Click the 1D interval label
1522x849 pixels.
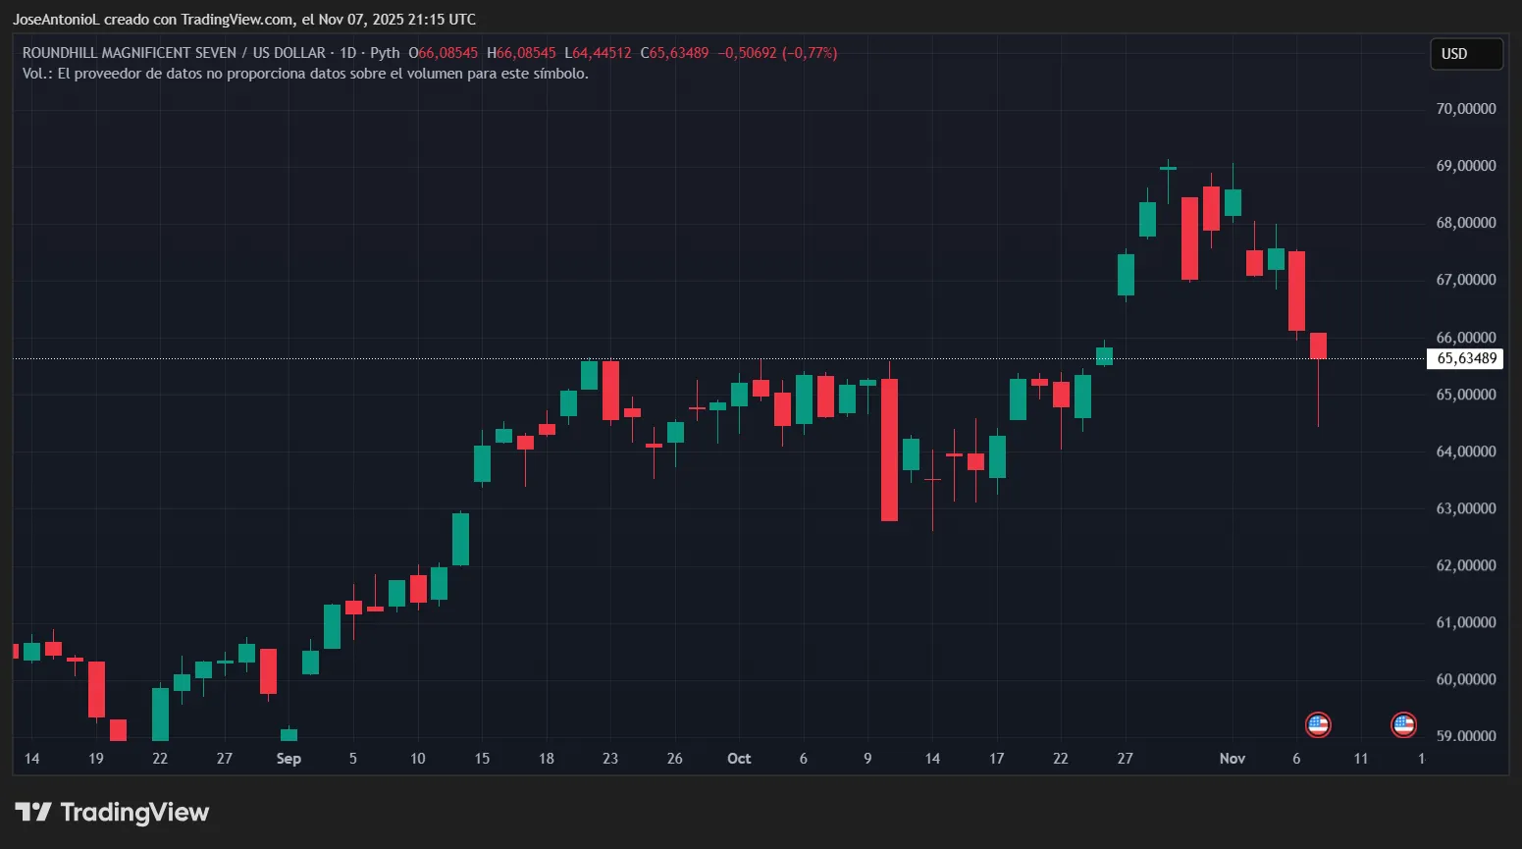click(x=347, y=53)
